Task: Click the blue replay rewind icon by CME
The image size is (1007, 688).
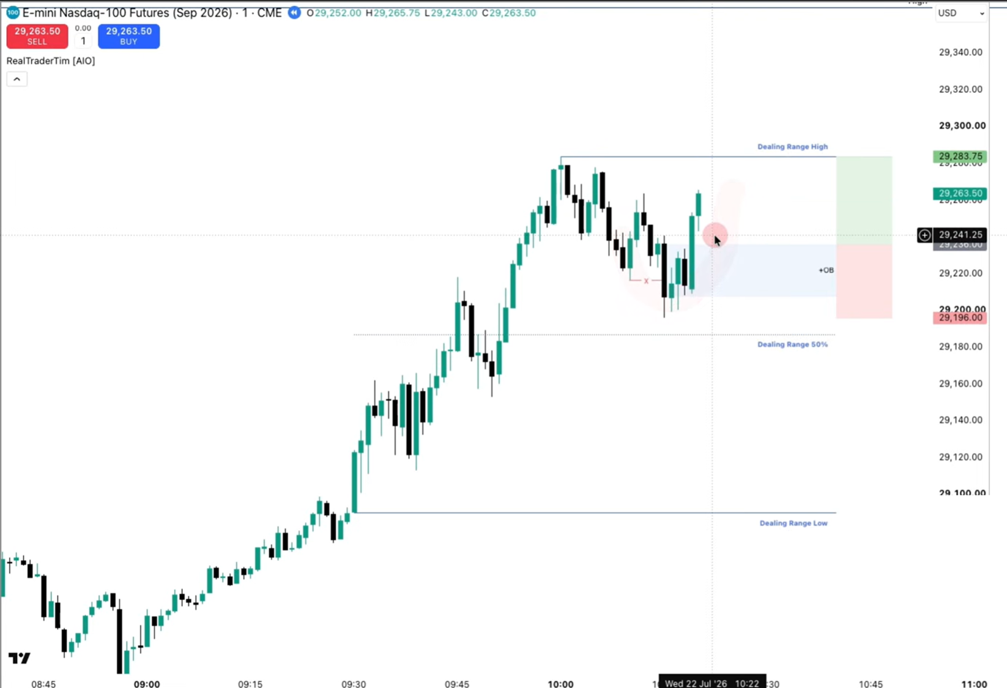Action: pos(294,12)
